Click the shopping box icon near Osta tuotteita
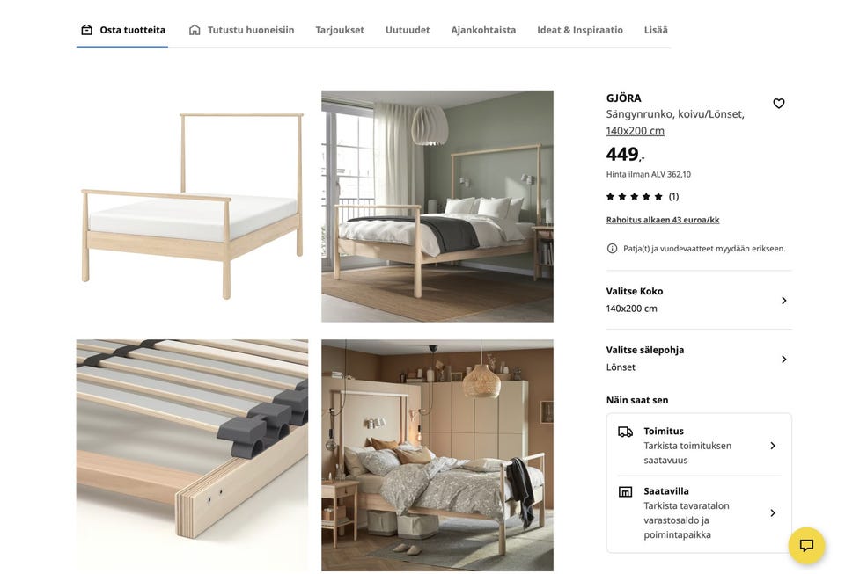 (x=87, y=30)
